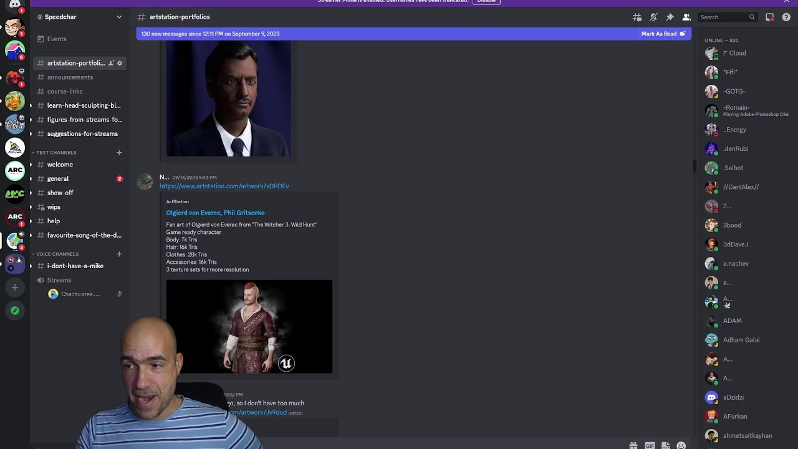This screenshot has height=449, width=798.
Task: Open the Events list
Action: (80, 39)
